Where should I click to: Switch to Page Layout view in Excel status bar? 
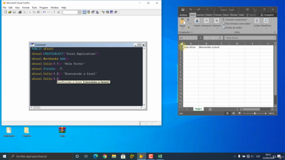[x=233, y=113]
